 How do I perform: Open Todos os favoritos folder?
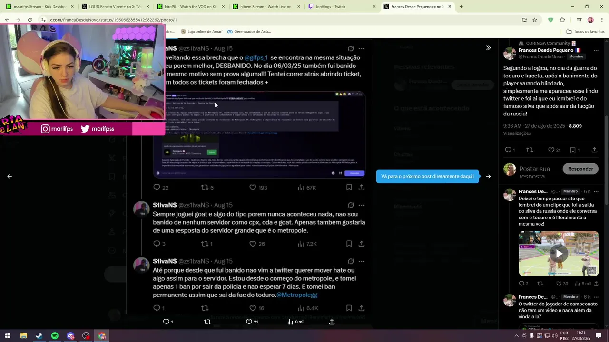coord(585,32)
